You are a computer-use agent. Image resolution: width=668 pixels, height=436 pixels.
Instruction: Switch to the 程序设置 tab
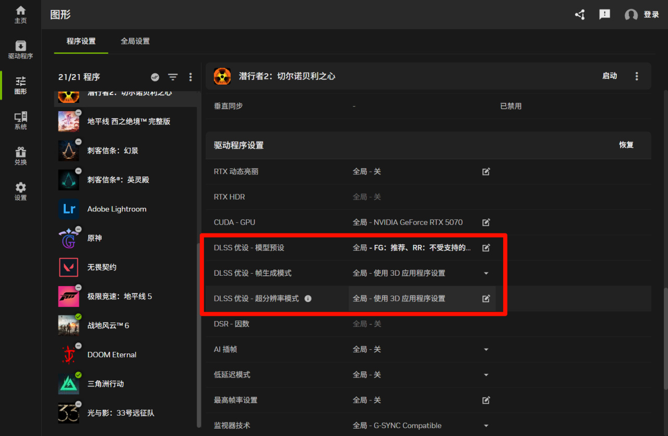coord(81,41)
